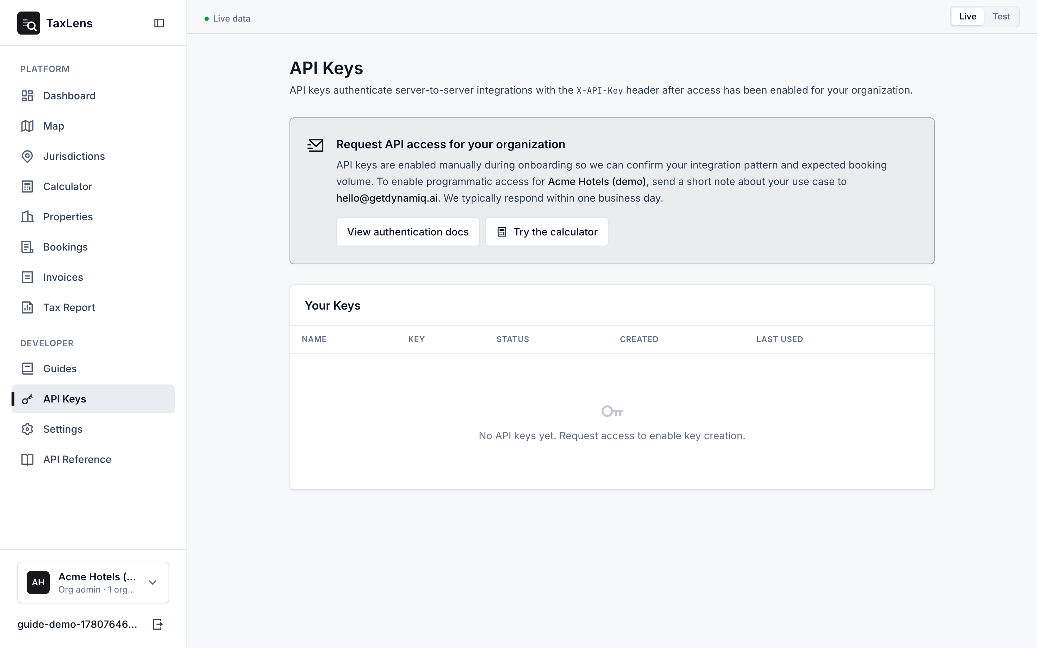Click the Tax Report chart icon
The height and width of the screenshot is (648, 1037).
[x=27, y=307]
